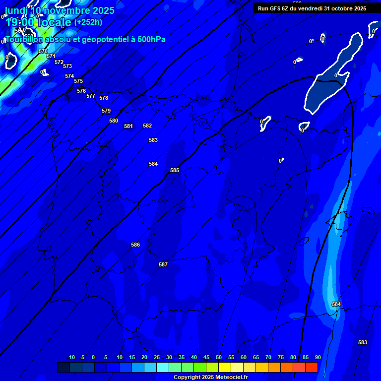Click the bright green legend swatch near 40
381x381 pixels.
(200, 368)
